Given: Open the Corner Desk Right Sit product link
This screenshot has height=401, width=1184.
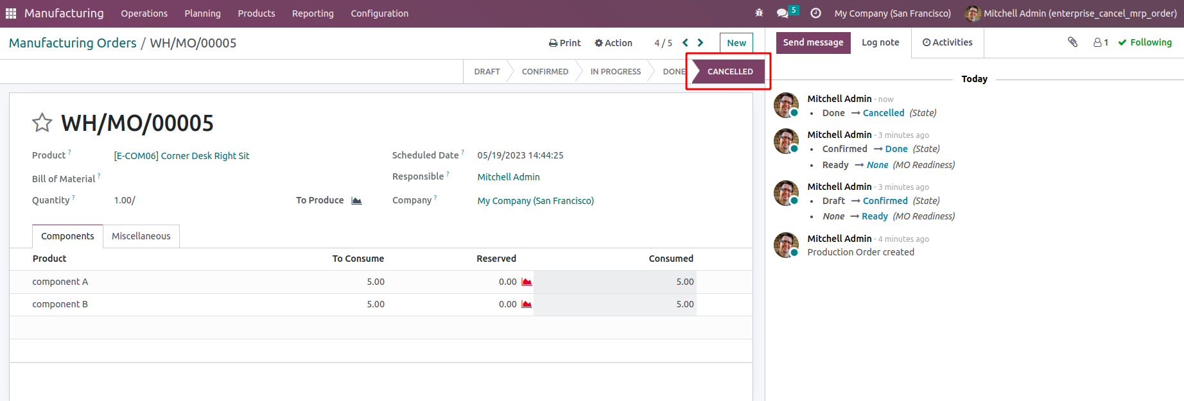Looking at the screenshot, I should pyautogui.click(x=182, y=156).
